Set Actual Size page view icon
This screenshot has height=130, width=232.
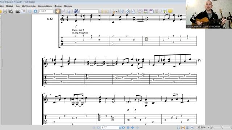click(122, 11)
